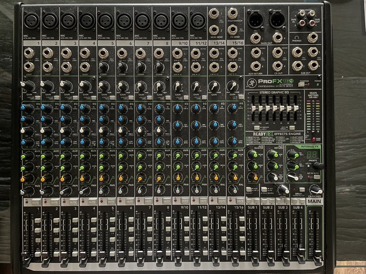Toggle graphic EQ Main Mix/Mon 1 button

click(x=257, y=128)
